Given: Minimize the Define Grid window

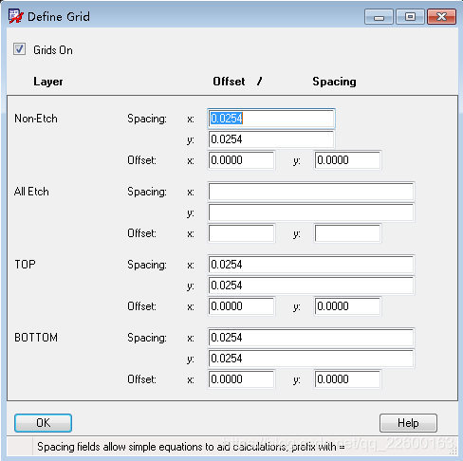Looking at the screenshot, I should pos(379,17).
